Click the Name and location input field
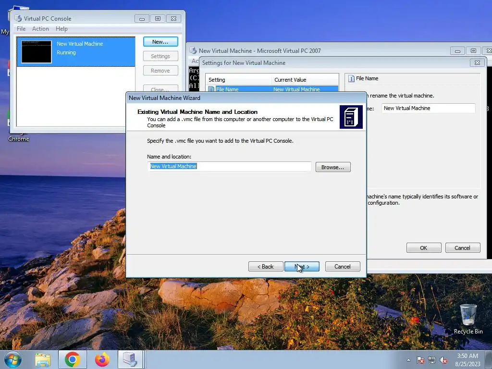The height and width of the screenshot is (369, 492). [229, 167]
